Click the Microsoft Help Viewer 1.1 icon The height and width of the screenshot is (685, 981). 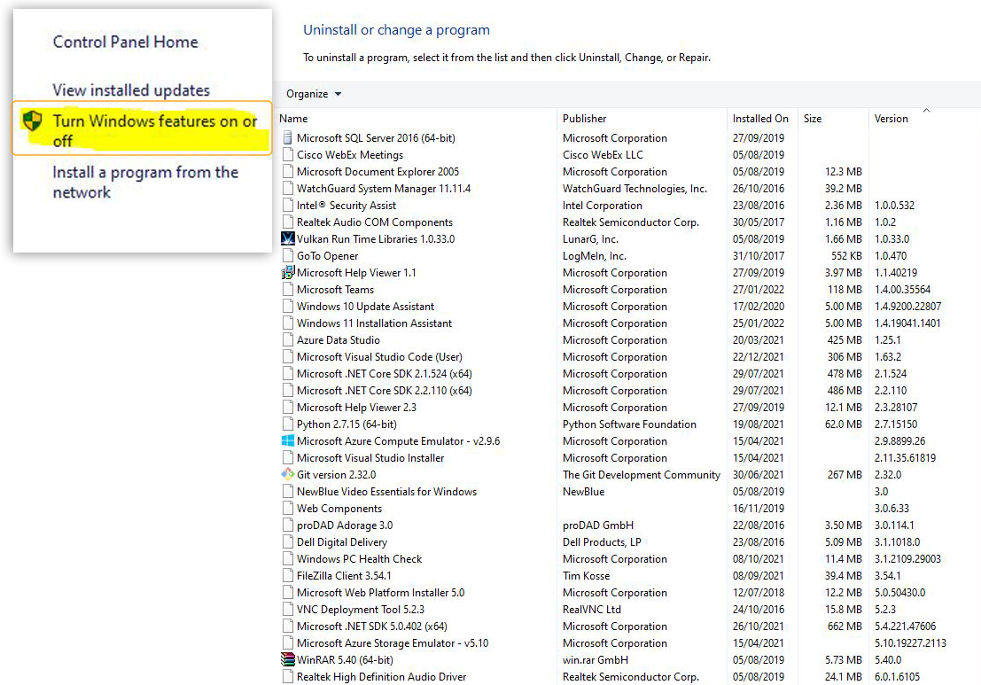click(x=287, y=272)
